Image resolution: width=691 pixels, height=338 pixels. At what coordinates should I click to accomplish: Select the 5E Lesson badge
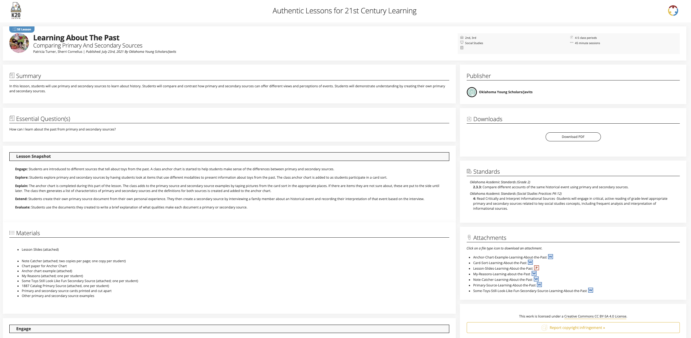coord(22,29)
